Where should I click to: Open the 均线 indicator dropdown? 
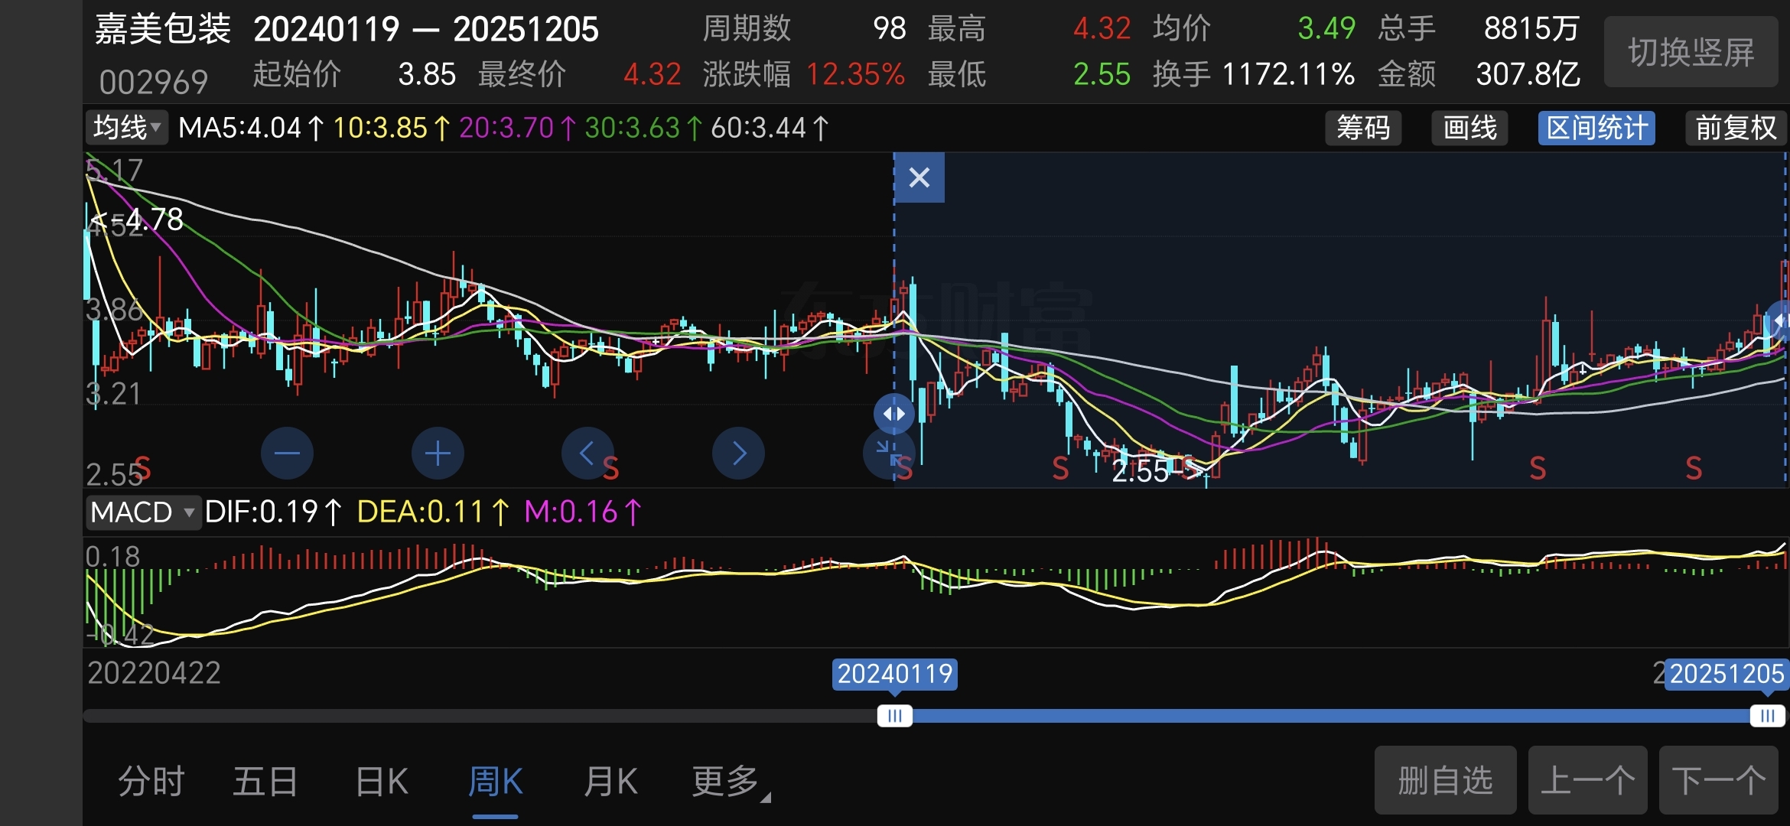(x=127, y=128)
